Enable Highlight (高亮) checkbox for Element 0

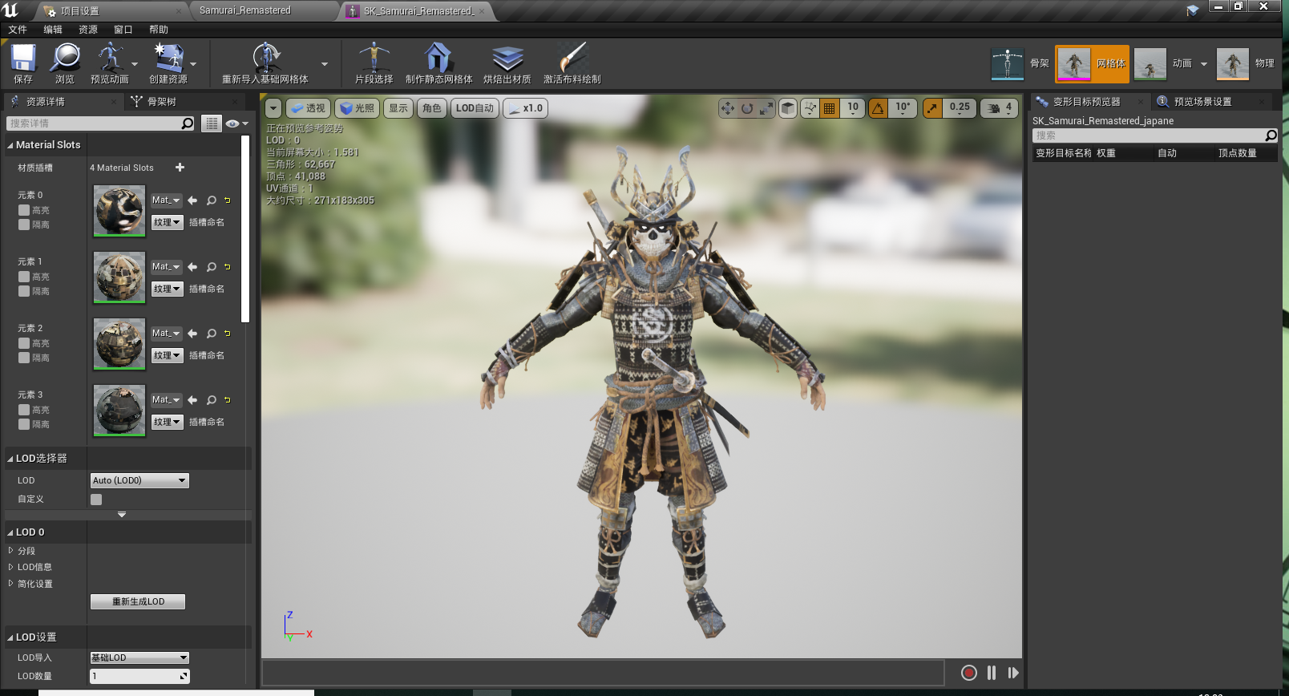[x=24, y=210]
